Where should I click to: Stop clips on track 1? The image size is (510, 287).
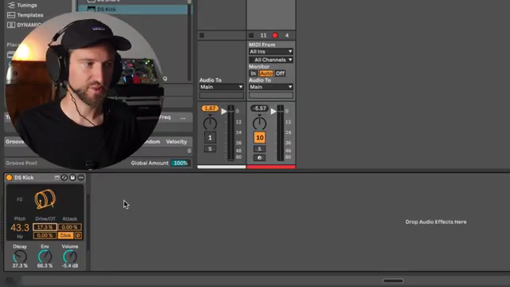(x=202, y=35)
